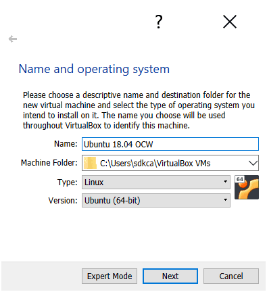Viewport: 267px width, 292px height.
Task: Open the Version dropdown showing Ubuntu (64-bit)
Action: (x=156, y=200)
